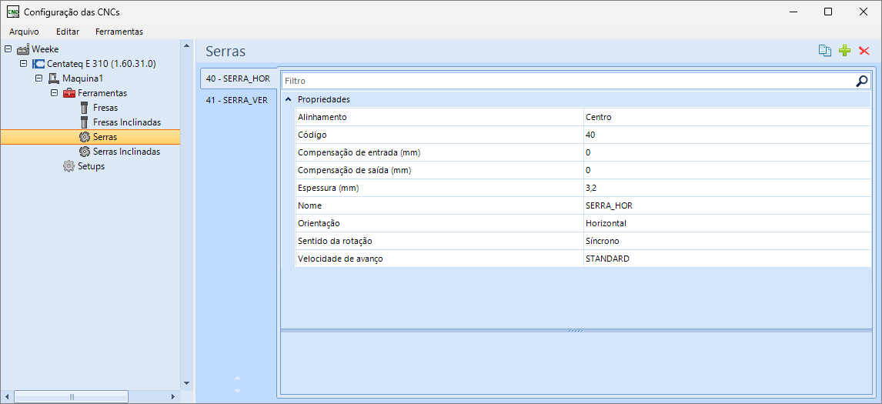Click the Compensação de saída value 0

[x=588, y=170]
